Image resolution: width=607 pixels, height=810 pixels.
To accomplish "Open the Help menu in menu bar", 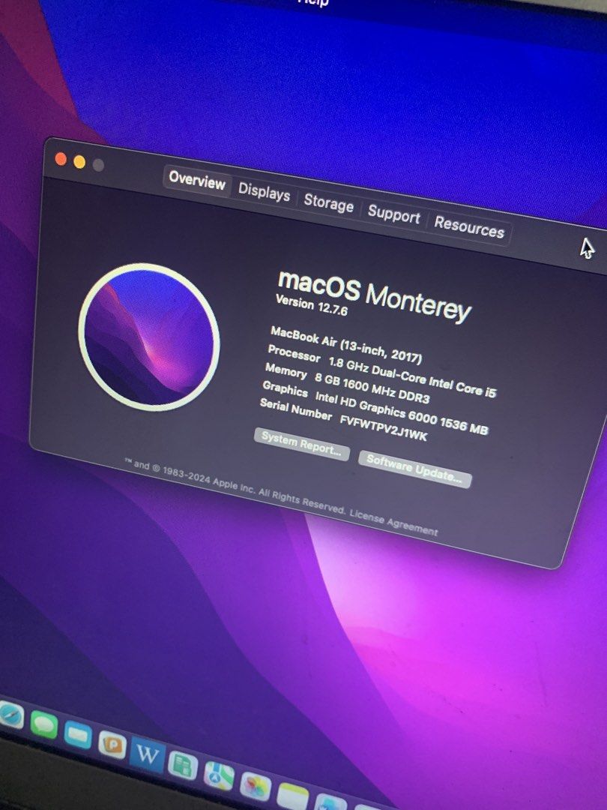I will click(312, 2).
